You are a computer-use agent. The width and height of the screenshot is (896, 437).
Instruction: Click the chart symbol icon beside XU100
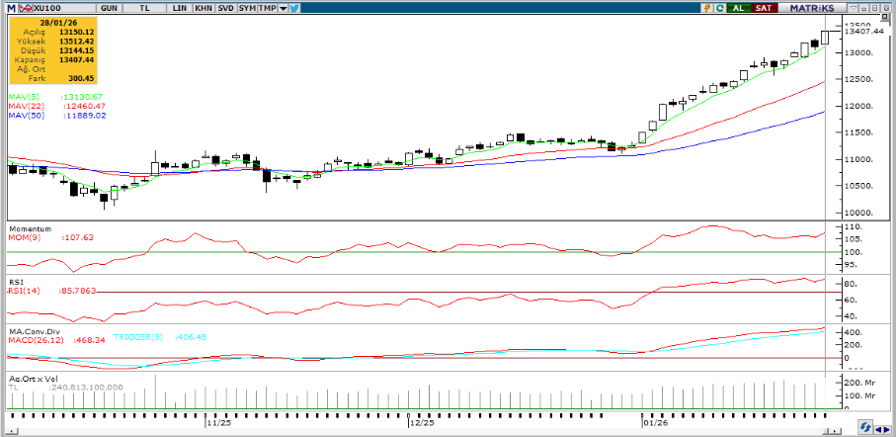pos(26,8)
